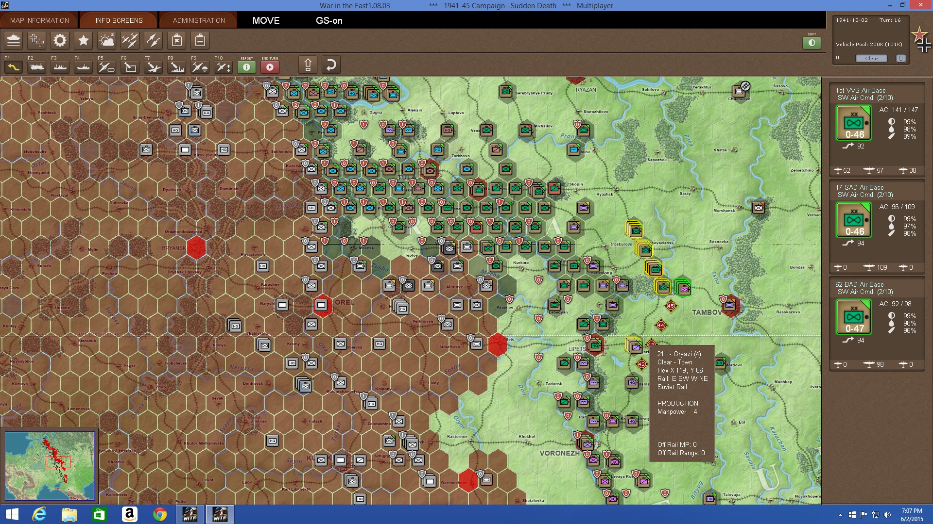Click the 45 marker near Tambov
Screen dimensions: 933x524
point(671,306)
